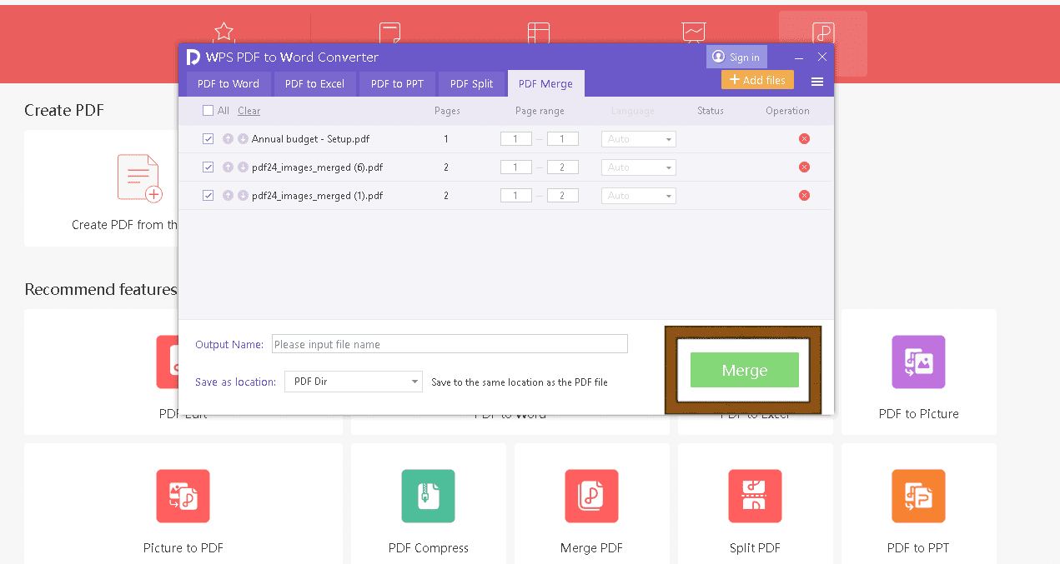
Task: Move pdf24_images_merged (6).pdf up in list
Action: [228, 167]
